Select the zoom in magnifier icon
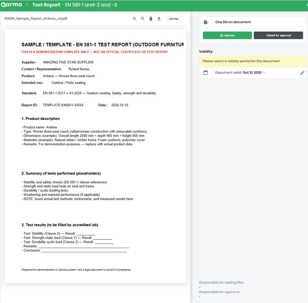308x303 pixels. pyautogui.click(x=134, y=18)
